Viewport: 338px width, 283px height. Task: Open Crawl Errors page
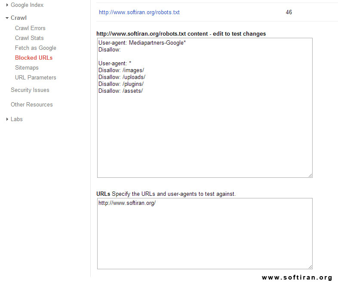coord(30,28)
